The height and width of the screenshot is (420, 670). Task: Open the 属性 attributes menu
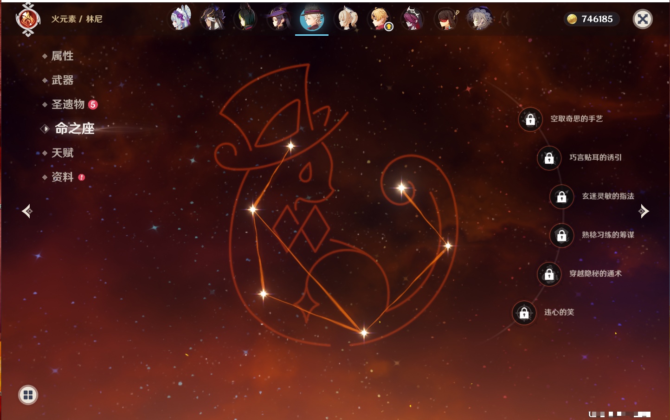pos(62,56)
